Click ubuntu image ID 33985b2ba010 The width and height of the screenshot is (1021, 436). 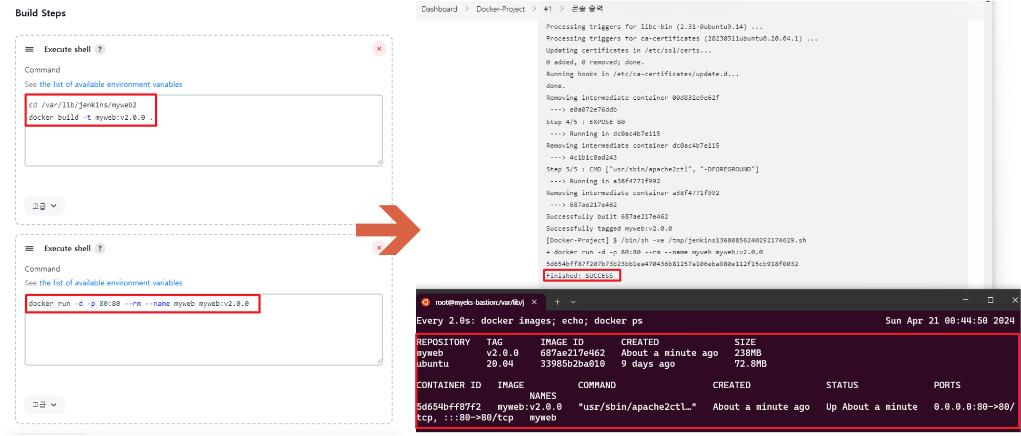tap(573, 364)
